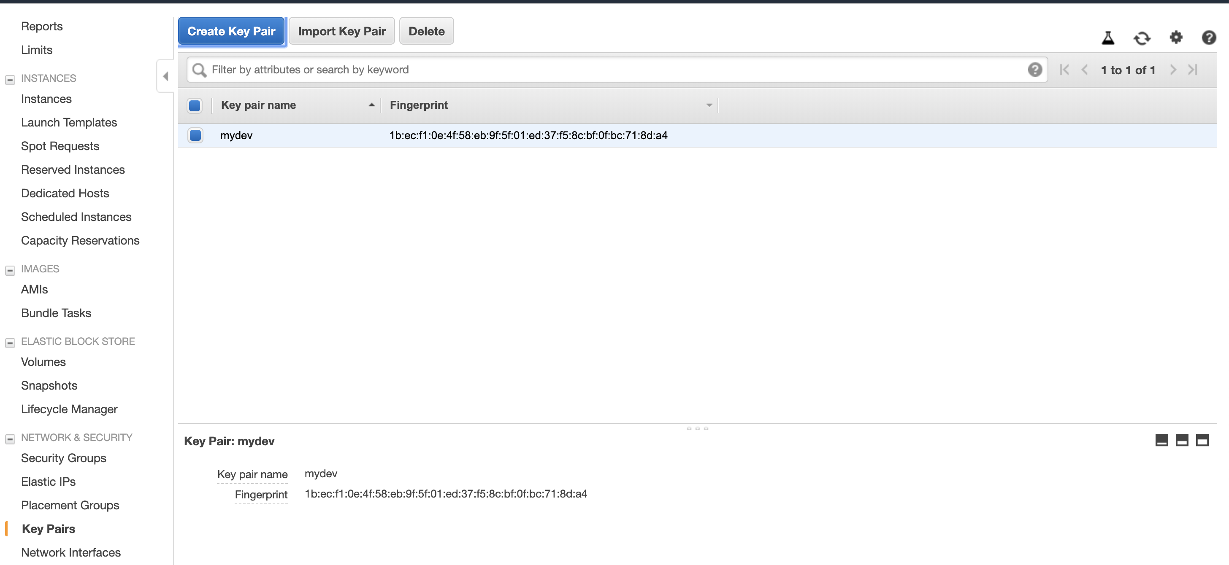Collapse the NETWORK & SECURITY section
This screenshot has width=1229, height=565.
[x=10, y=439]
